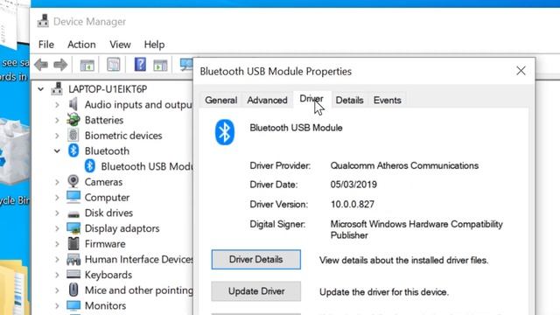The width and height of the screenshot is (560, 315).
Task: Click the Biometric devices fingerprint icon
Action: click(x=73, y=136)
